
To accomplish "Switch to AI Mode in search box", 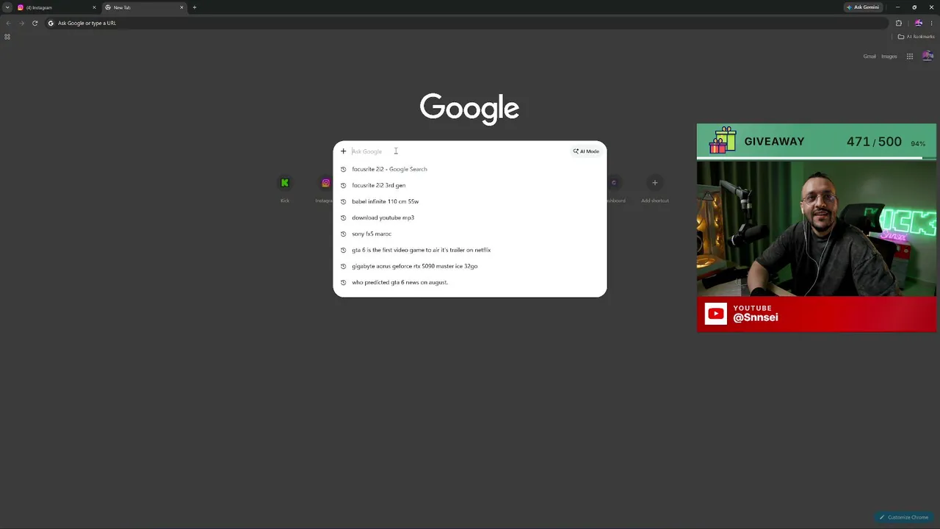I will point(586,151).
